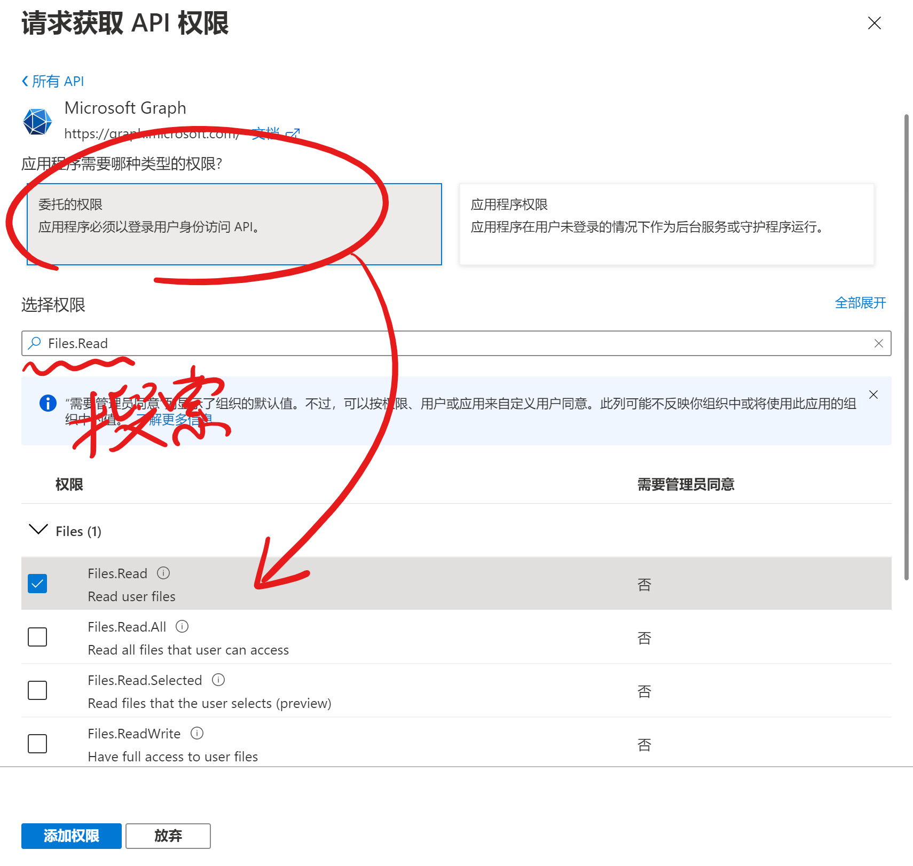The image size is (913, 866).
Task: Click the search magnifier icon
Action: (35, 343)
